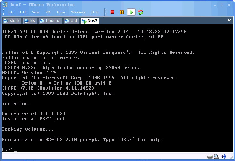Screen dimensions: 235x161
Task: Click the 'SHARE v7.10' revision line
Action: [48, 88]
